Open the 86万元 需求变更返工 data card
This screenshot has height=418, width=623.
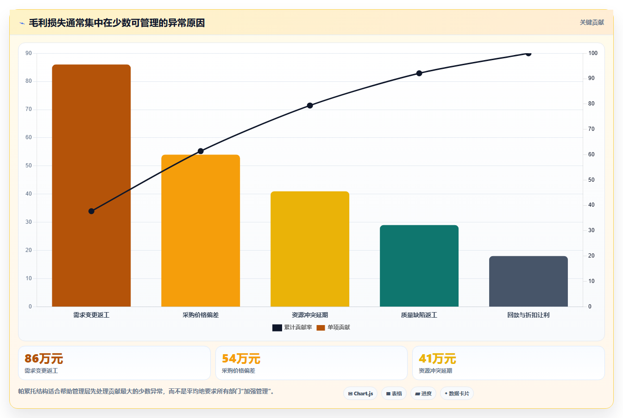click(x=114, y=363)
